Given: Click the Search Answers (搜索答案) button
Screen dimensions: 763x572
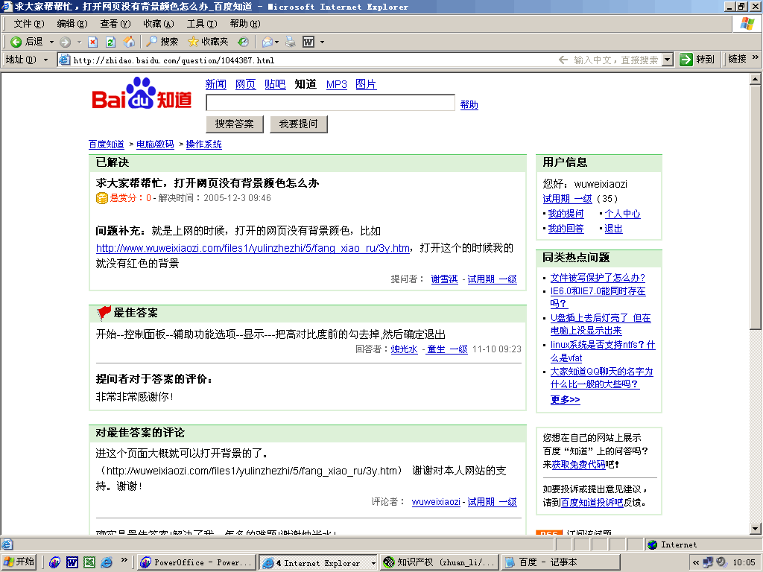Looking at the screenshot, I should coord(235,124).
